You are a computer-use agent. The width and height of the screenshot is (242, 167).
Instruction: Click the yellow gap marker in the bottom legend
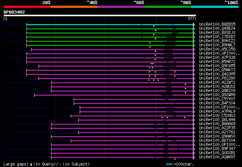coord(31,164)
